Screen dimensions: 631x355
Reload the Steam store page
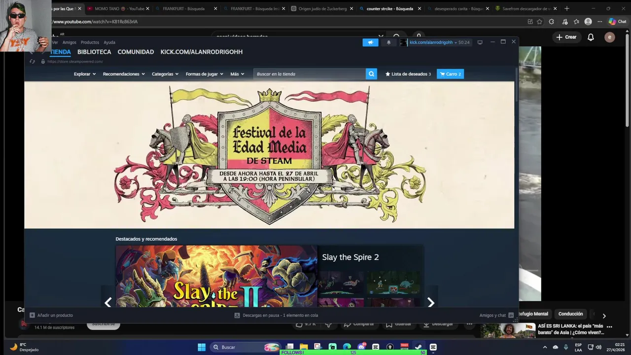coord(32,62)
